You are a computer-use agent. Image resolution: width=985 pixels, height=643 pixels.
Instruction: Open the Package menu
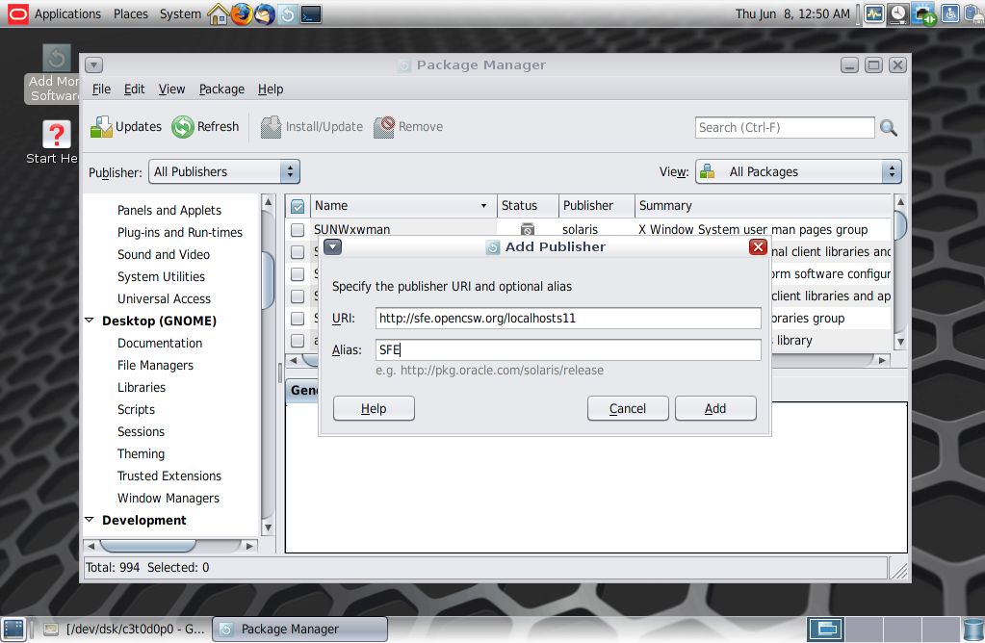click(221, 89)
